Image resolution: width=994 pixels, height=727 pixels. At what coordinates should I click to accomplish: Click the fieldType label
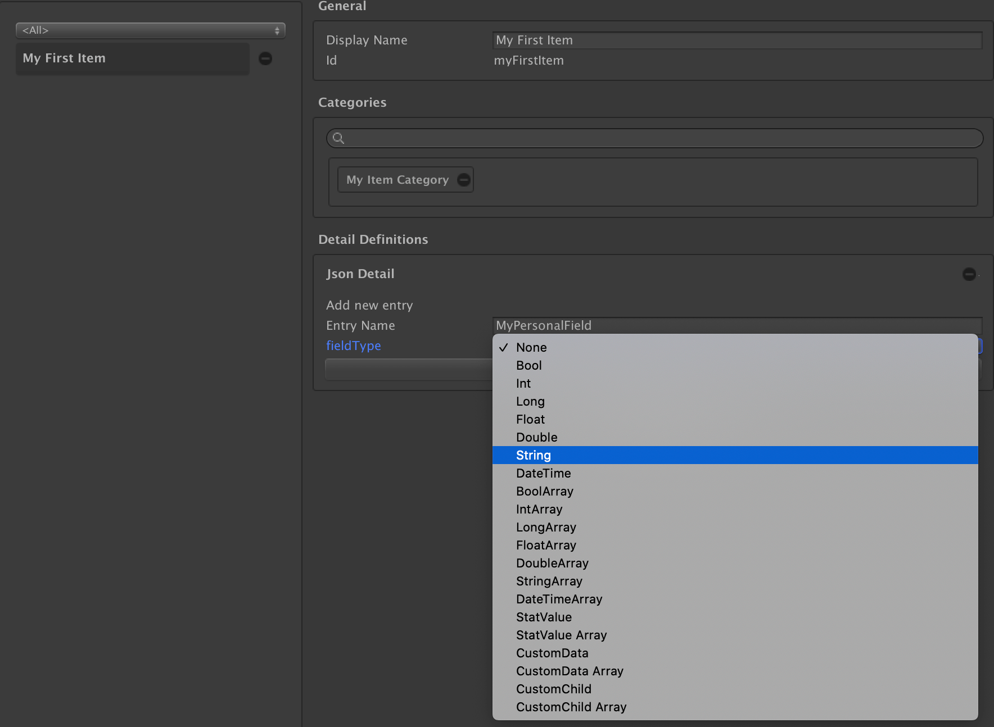pyautogui.click(x=354, y=346)
